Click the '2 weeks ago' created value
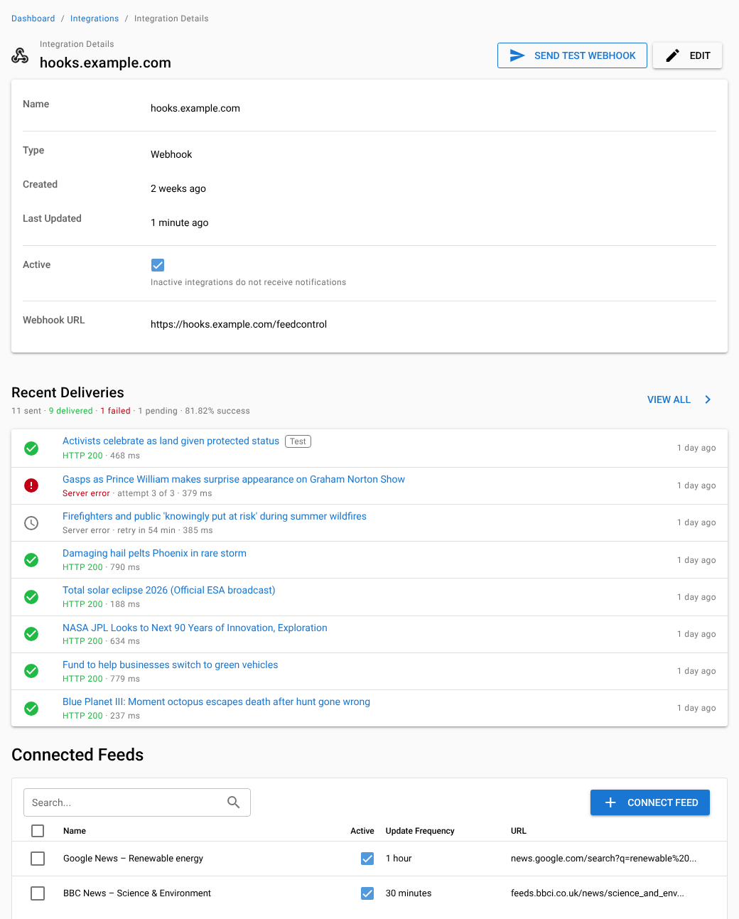The image size is (739, 919). point(178,188)
